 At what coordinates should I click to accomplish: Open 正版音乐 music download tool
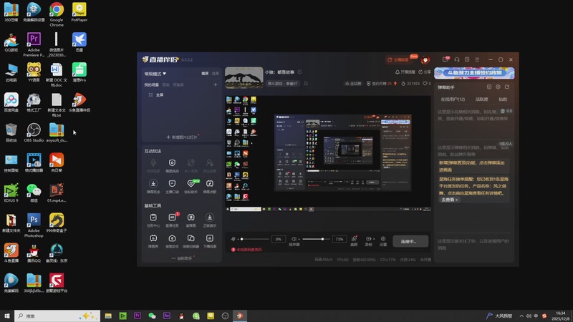pyautogui.click(x=210, y=220)
